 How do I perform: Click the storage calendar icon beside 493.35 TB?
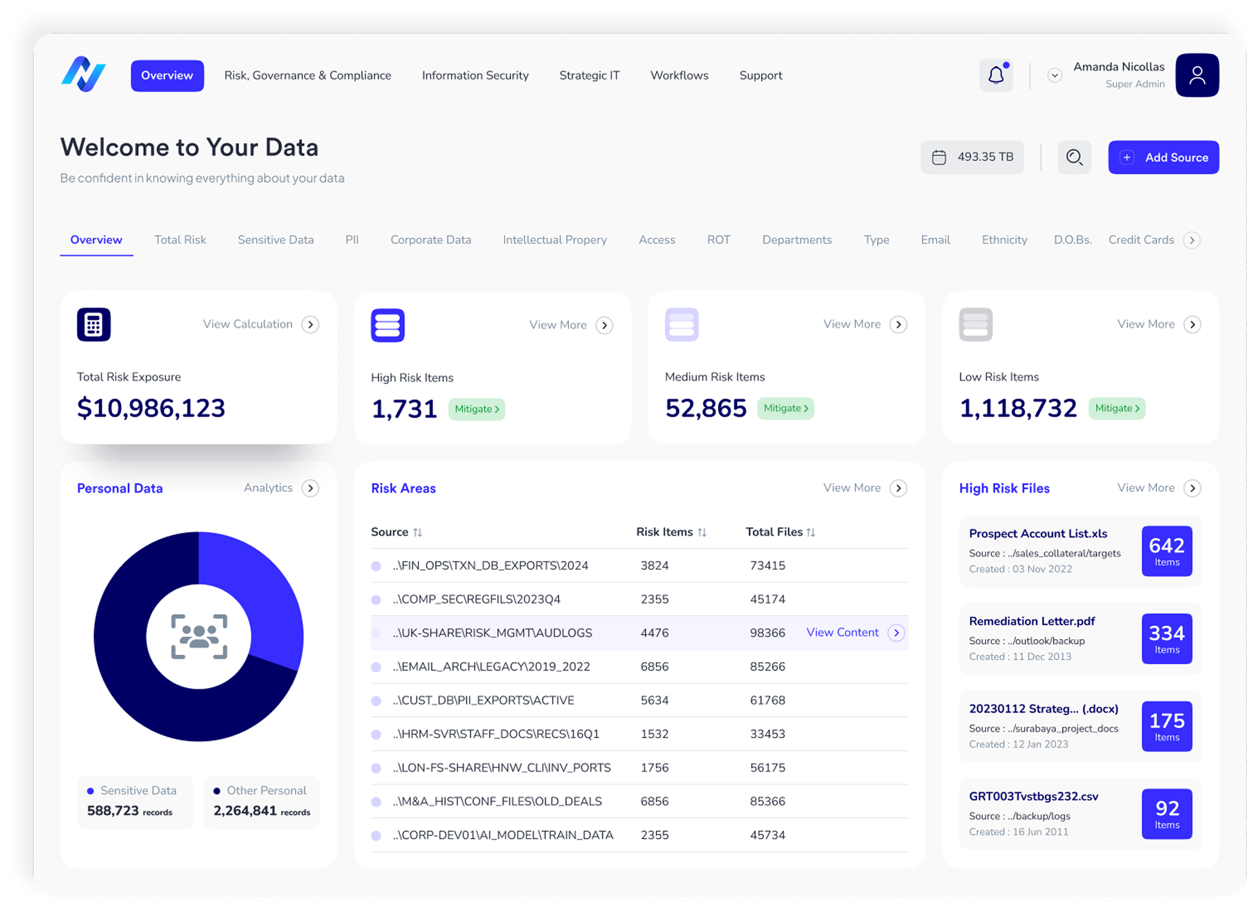click(x=939, y=157)
